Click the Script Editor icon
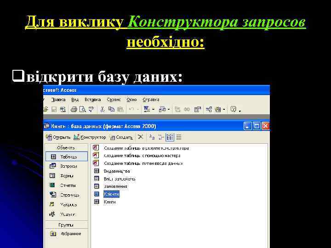 (187, 109)
